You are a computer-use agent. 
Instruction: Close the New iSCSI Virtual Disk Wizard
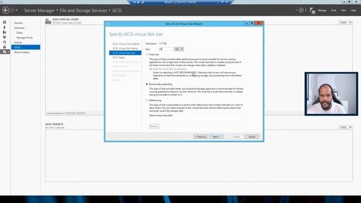[258, 23]
